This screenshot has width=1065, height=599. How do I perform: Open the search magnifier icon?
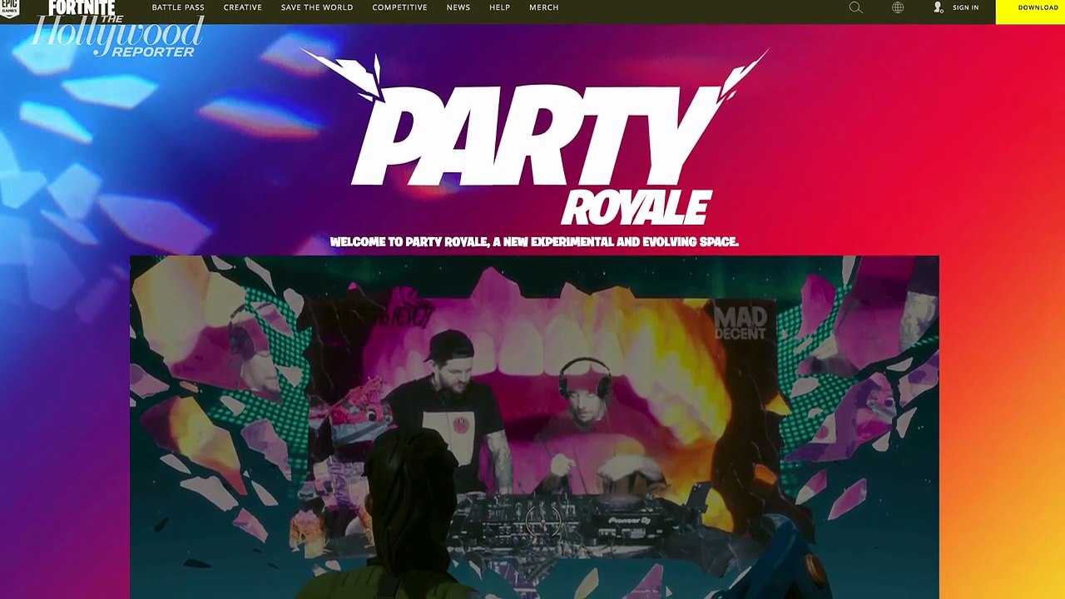point(855,7)
